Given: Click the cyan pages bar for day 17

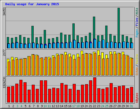Looking at the screenshot, I should pyautogui.click(x=75, y=44).
